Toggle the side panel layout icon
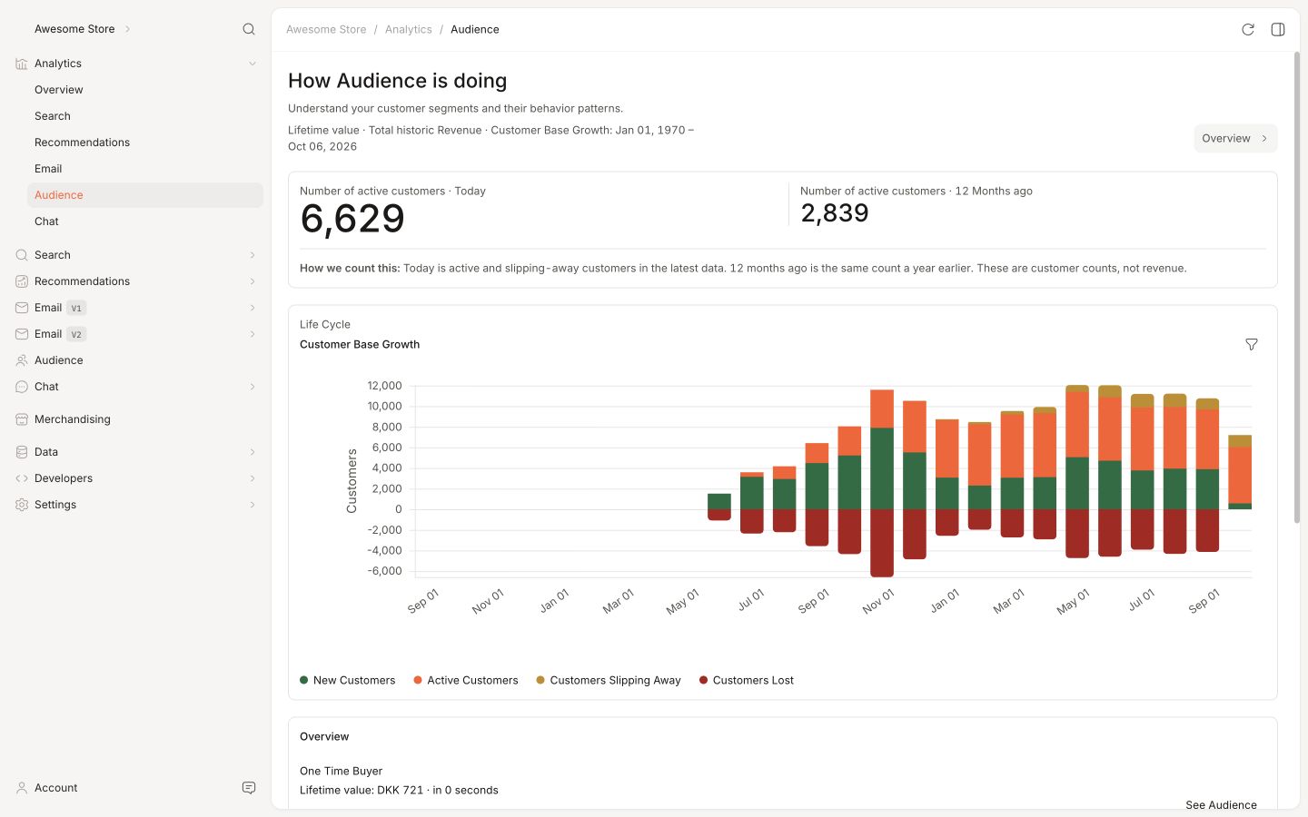This screenshot has width=1308, height=817. pos(1278,29)
